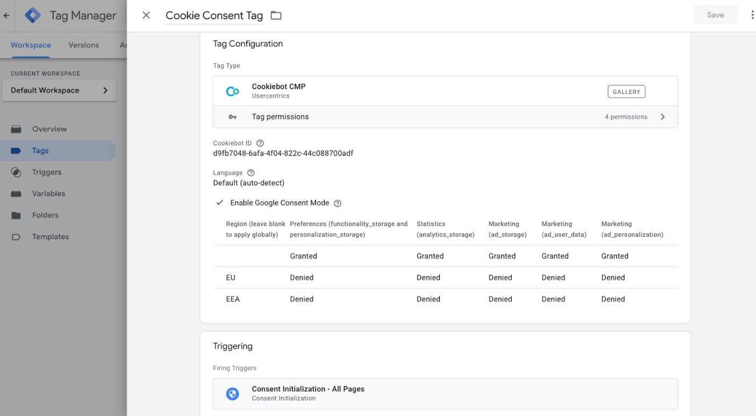Click Denied for EEA ad_personalization
Viewport: 756px width, 416px height.
(x=613, y=299)
